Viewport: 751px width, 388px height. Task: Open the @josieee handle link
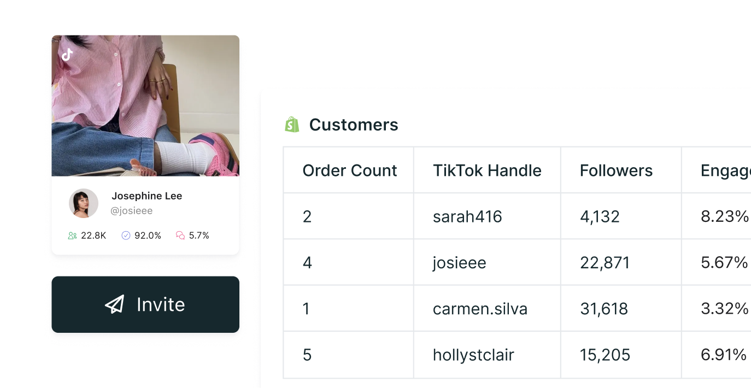point(131,210)
